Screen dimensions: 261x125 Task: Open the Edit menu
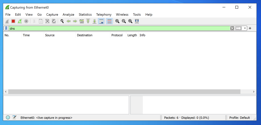point(18,14)
